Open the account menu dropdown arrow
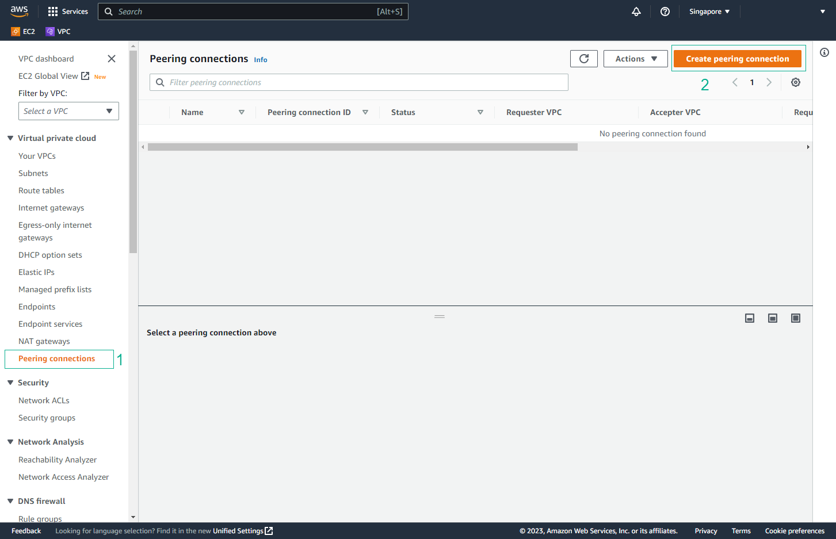Viewport: 836px width, 539px height. [823, 12]
